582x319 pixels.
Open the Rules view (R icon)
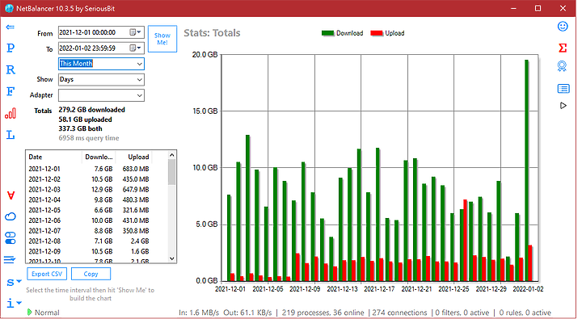point(11,69)
